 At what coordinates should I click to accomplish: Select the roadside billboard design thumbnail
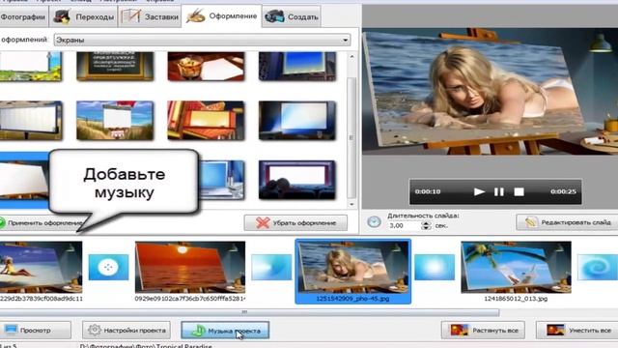tap(31, 120)
